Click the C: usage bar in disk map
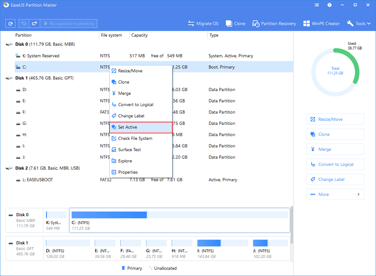This screenshot has height=276, width=376. point(180,215)
